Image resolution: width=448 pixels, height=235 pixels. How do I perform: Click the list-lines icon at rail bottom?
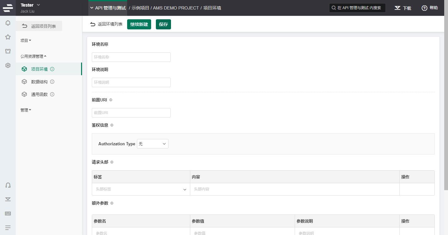[x=8, y=227]
